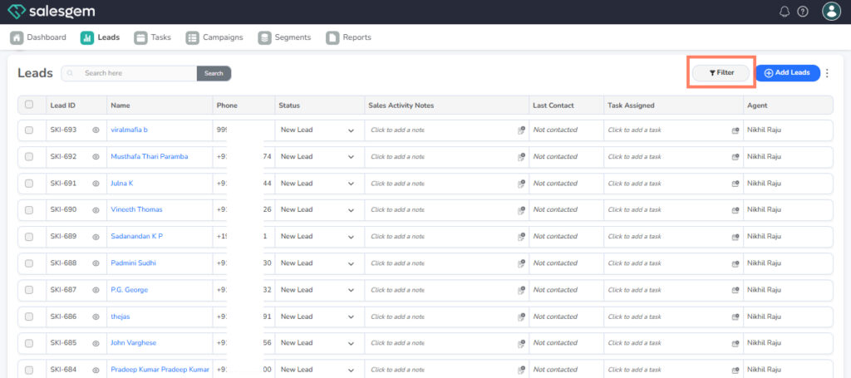This screenshot has height=378, width=851.
Task: Click the note icon in viralmafia b row
Action: tap(521, 130)
